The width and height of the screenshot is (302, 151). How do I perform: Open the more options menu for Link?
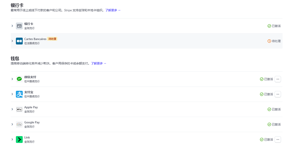pyautogui.click(x=278, y=140)
